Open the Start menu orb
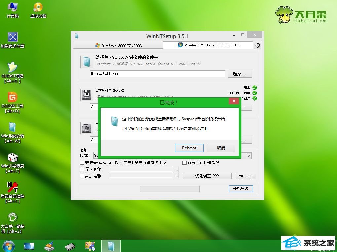337x252 pixels. click(x=9, y=246)
